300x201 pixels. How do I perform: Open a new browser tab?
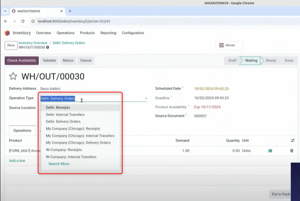[x=70, y=11]
